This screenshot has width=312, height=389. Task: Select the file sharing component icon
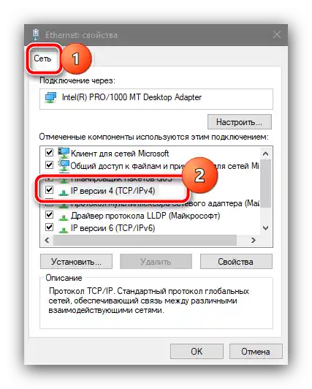[x=64, y=165]
